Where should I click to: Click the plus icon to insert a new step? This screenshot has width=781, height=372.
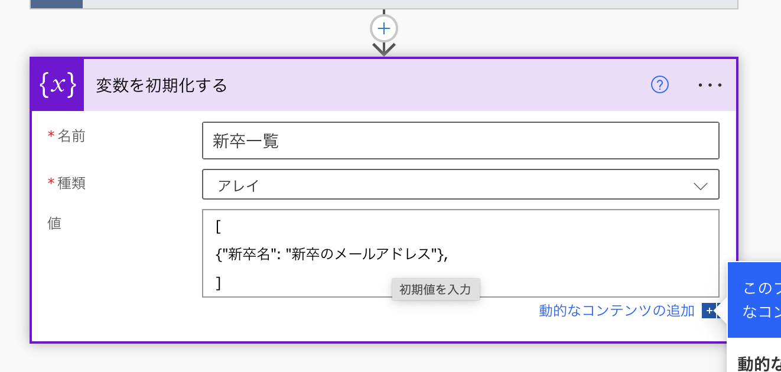point(384,28)
